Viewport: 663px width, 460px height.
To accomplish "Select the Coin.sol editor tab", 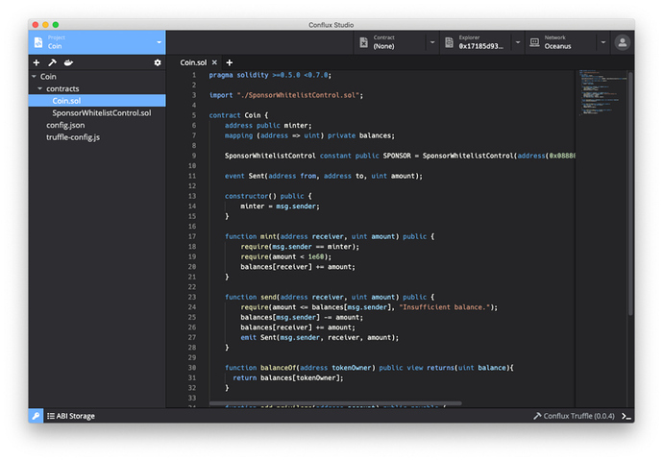I will 193,62.
